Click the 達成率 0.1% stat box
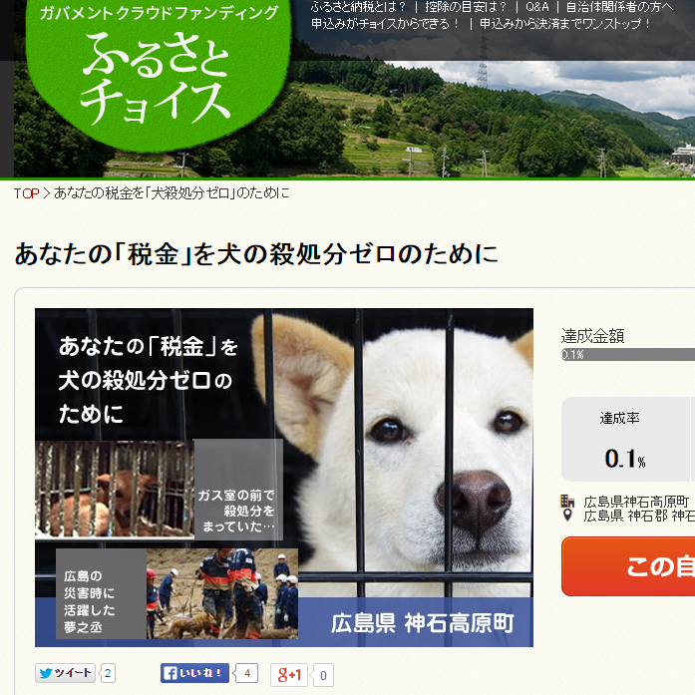695x695 pixels. [625, 440]
